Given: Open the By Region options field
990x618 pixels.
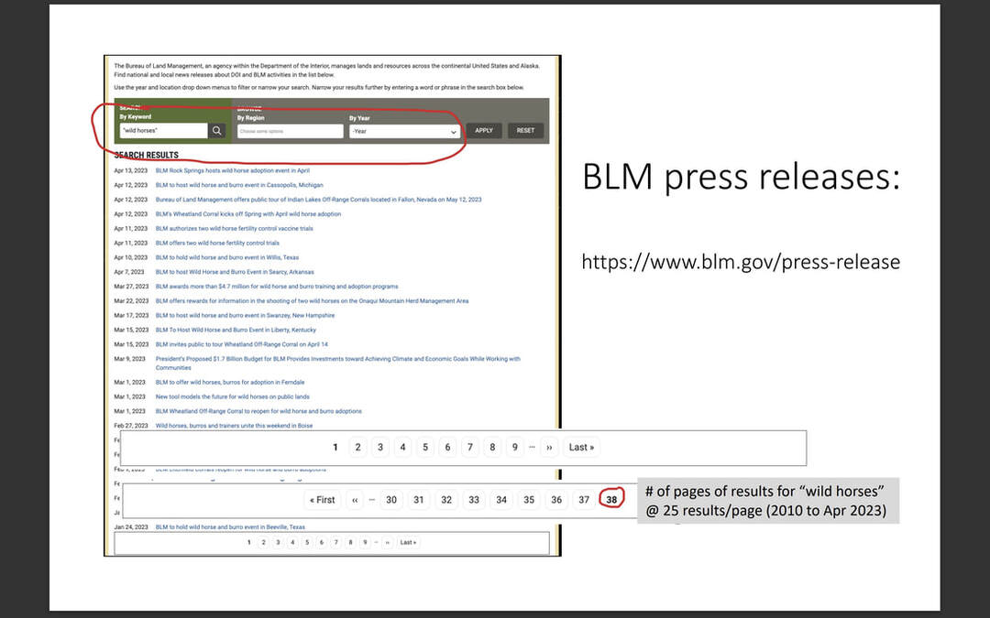Looking at the screenshot, I should tap(289, 131).
